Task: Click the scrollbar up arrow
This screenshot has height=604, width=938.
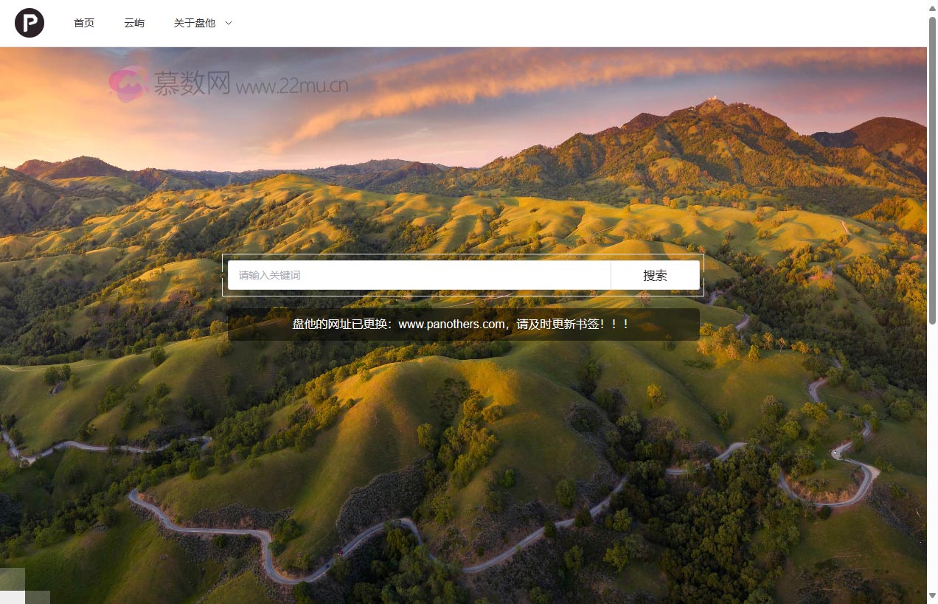Action: [x=932, y=8]
